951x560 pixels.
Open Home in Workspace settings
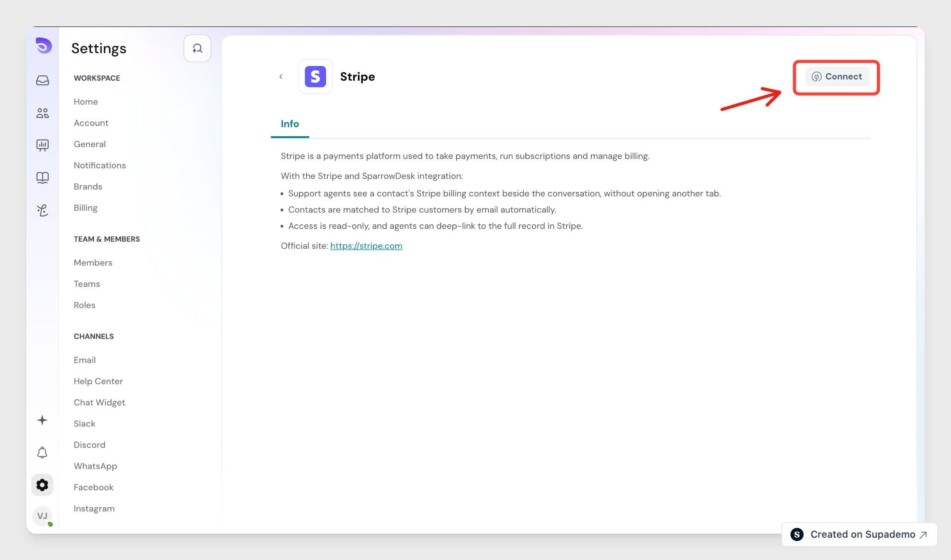[86, 102]
